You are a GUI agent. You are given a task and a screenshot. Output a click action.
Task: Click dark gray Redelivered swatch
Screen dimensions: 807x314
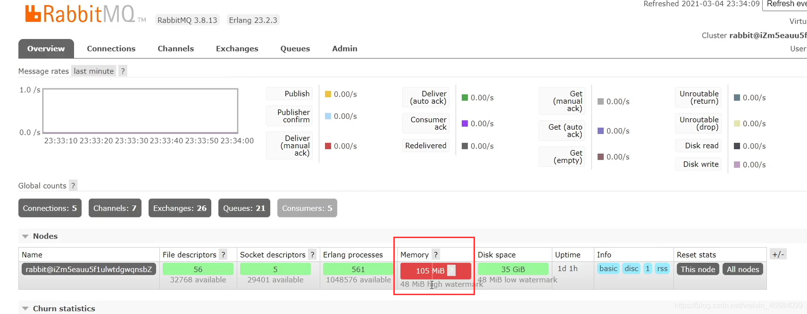(465, 146)
